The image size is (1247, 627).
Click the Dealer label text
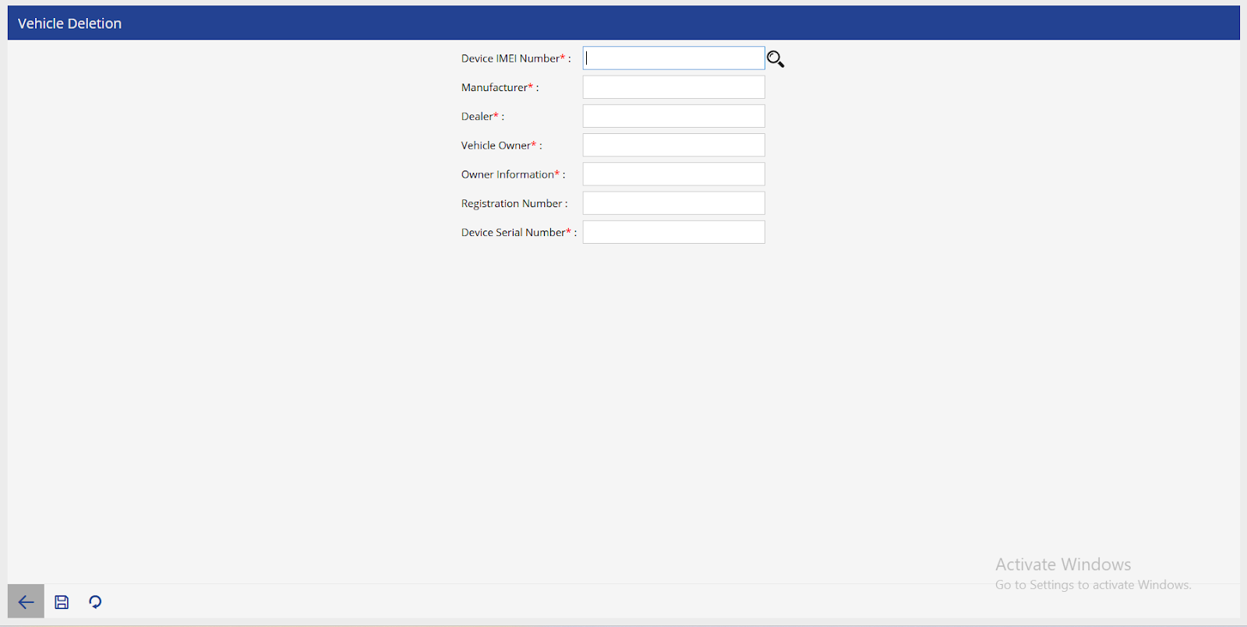[477, 116]
